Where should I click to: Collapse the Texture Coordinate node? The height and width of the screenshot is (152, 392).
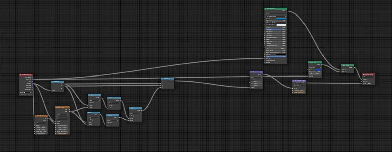point(20,75)
